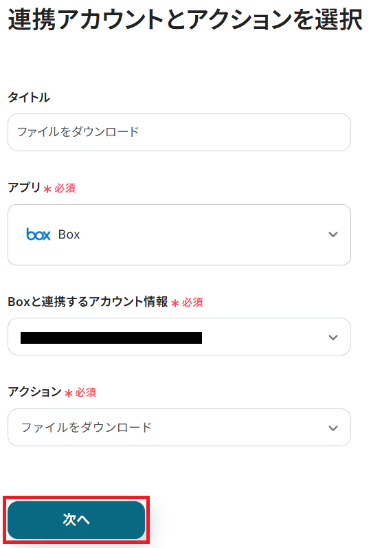Viewport: 371px width, 548px height.
Task: Open the ファイルをダウンロード action combo box
Action: 179,427
